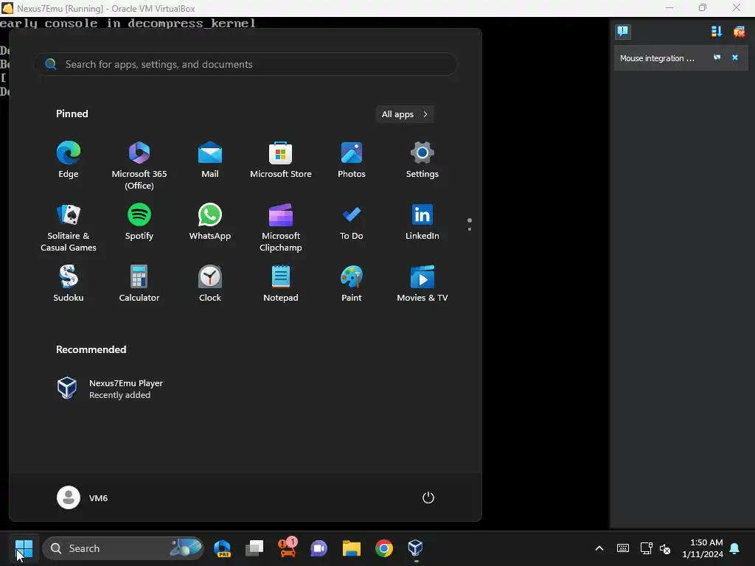
Task: Launch Solitaire & Casual Games
Action: tap(69, 228)
